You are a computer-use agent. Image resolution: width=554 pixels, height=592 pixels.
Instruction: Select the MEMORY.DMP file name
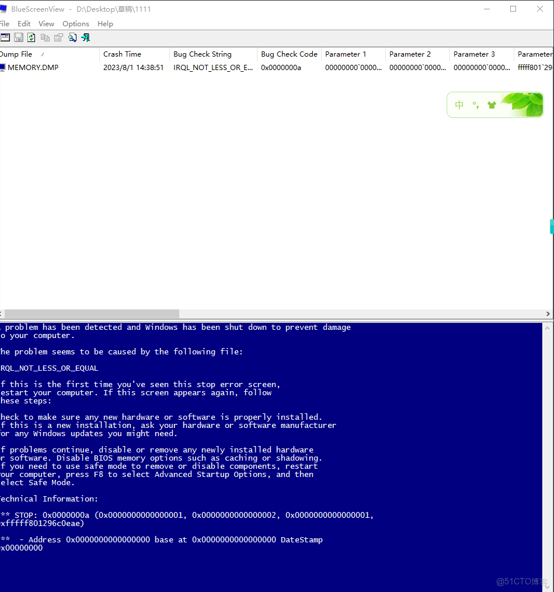pos(33,68)
